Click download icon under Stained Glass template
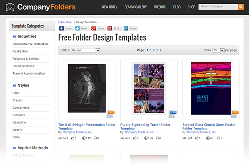This screenshot has height=166, width=249. 207,138
